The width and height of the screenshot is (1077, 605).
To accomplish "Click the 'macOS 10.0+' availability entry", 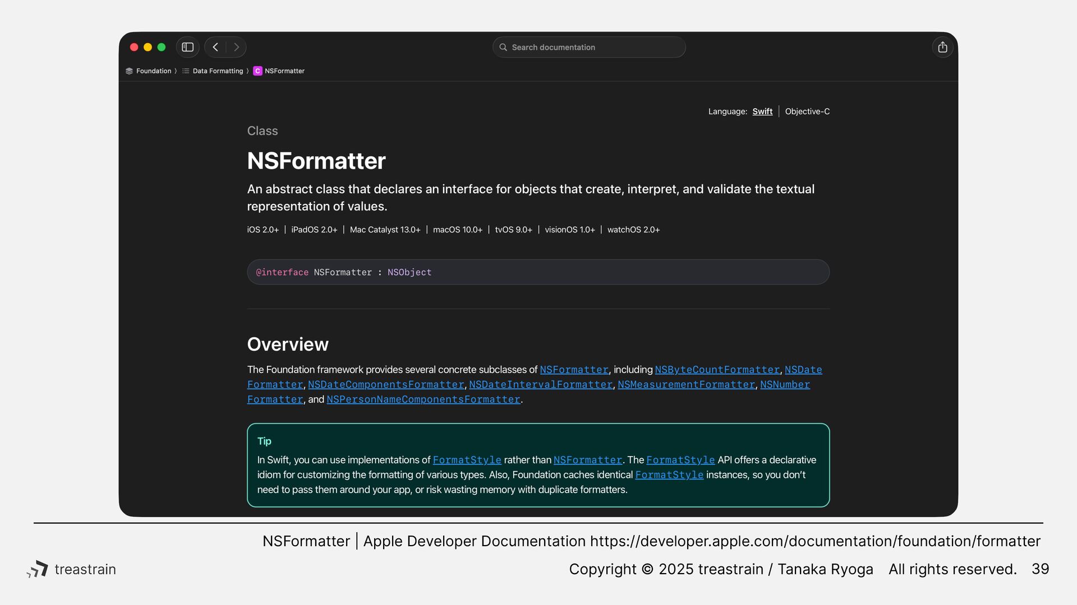I will click(458, 230).
